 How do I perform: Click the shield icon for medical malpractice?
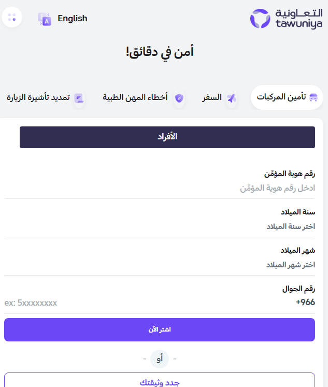coord(179,98)
